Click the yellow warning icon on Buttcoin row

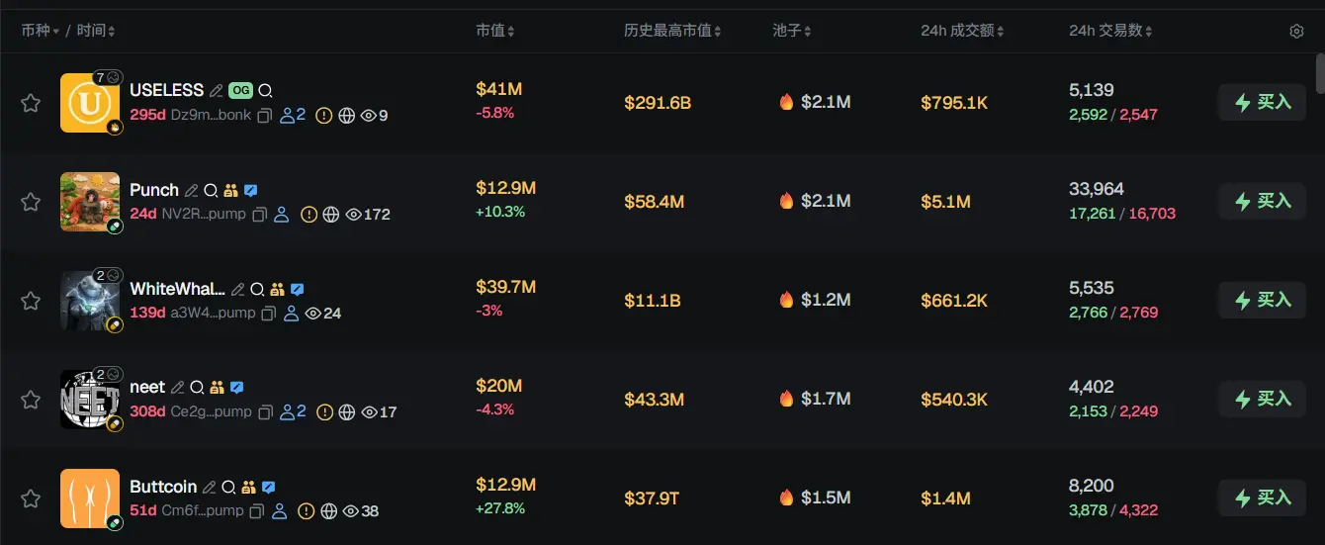pos(307,511)
